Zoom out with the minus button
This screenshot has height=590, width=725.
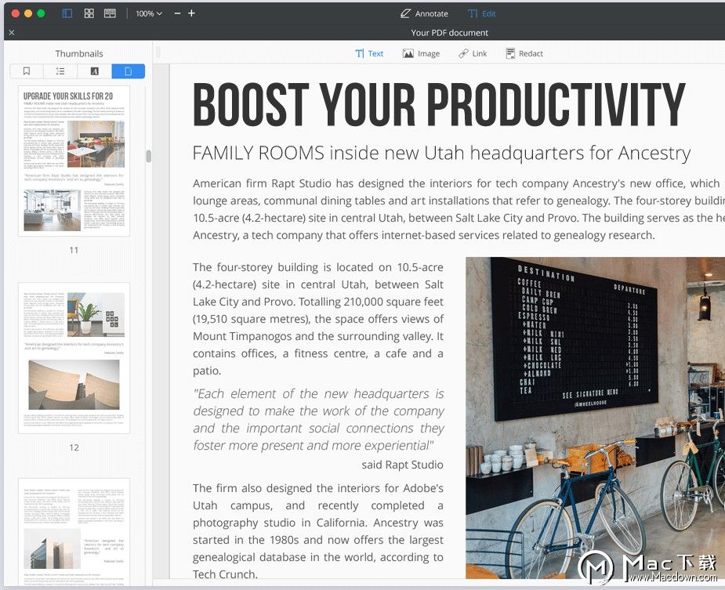click(178, 13)
